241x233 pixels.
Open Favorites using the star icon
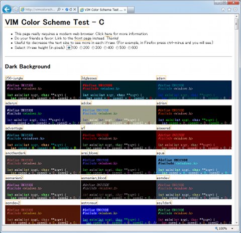click(x=229, y=10)
